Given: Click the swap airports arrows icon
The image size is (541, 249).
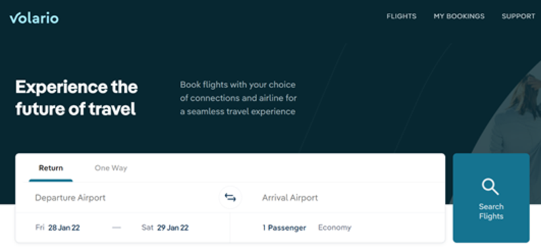Looking at the screenshot, I should click(230, 198).
